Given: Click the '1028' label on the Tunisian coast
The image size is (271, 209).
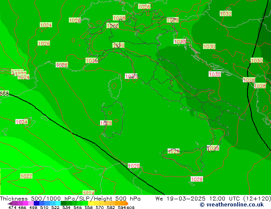Looking at the screenshot, I should click(134, 166).
